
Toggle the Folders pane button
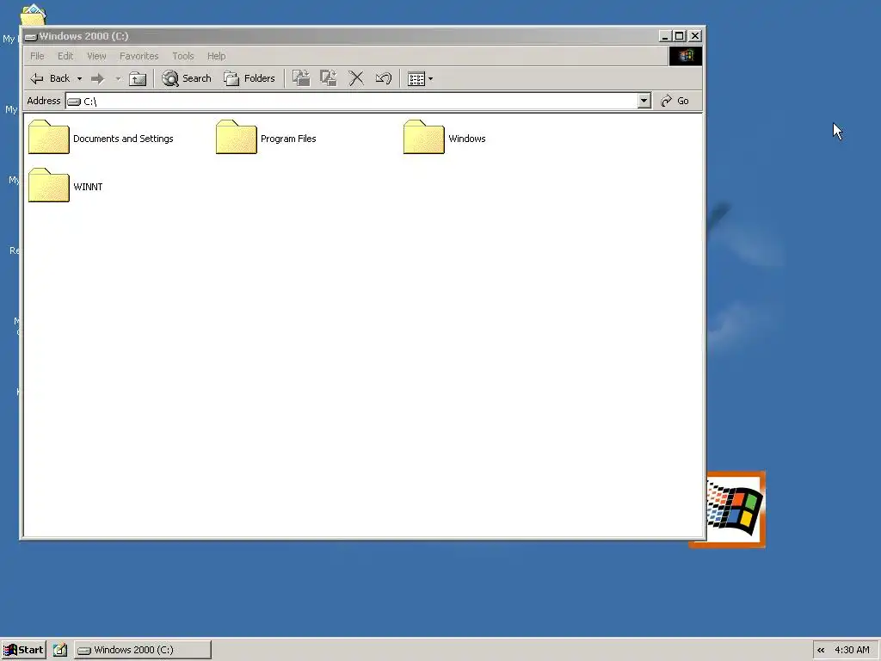250,78
